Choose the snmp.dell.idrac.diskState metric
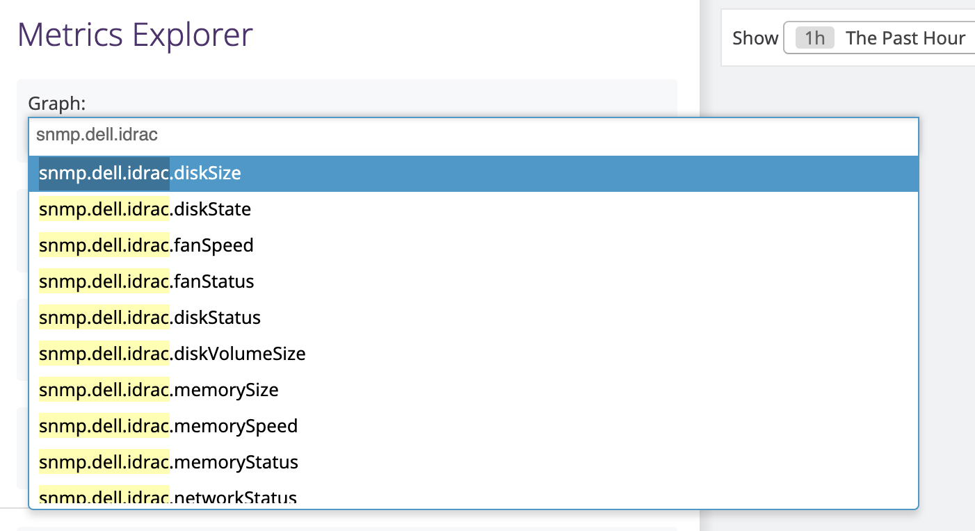 473,209
